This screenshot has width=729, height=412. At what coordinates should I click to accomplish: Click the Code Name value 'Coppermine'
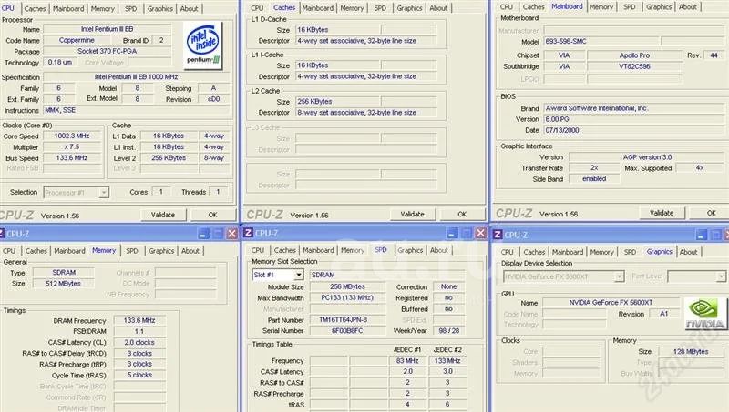(77, 40)
